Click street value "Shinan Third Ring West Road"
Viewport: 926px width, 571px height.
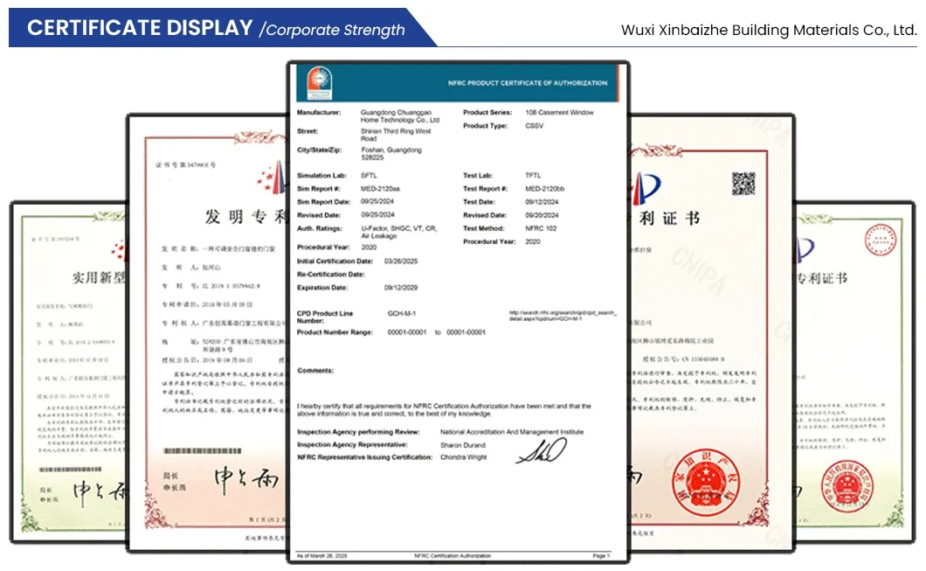click(x=396, y=135)
